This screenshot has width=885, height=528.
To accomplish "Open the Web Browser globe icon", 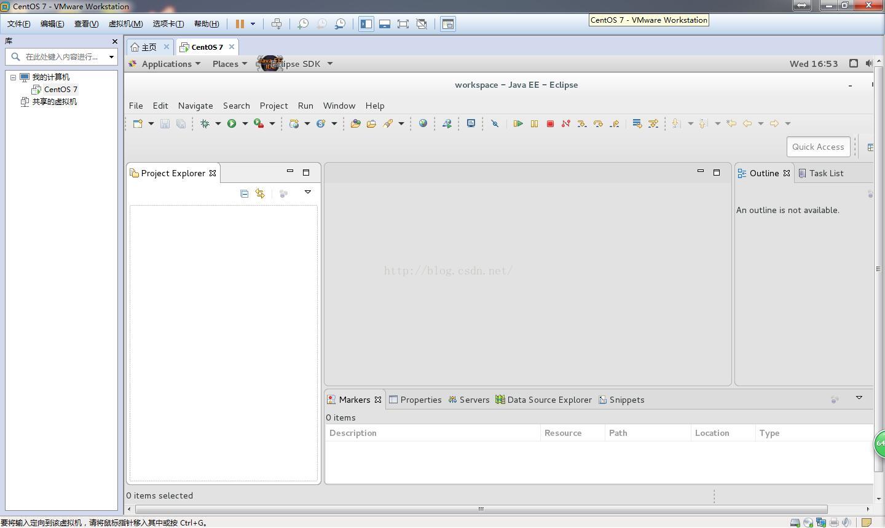I will [423, 123].
